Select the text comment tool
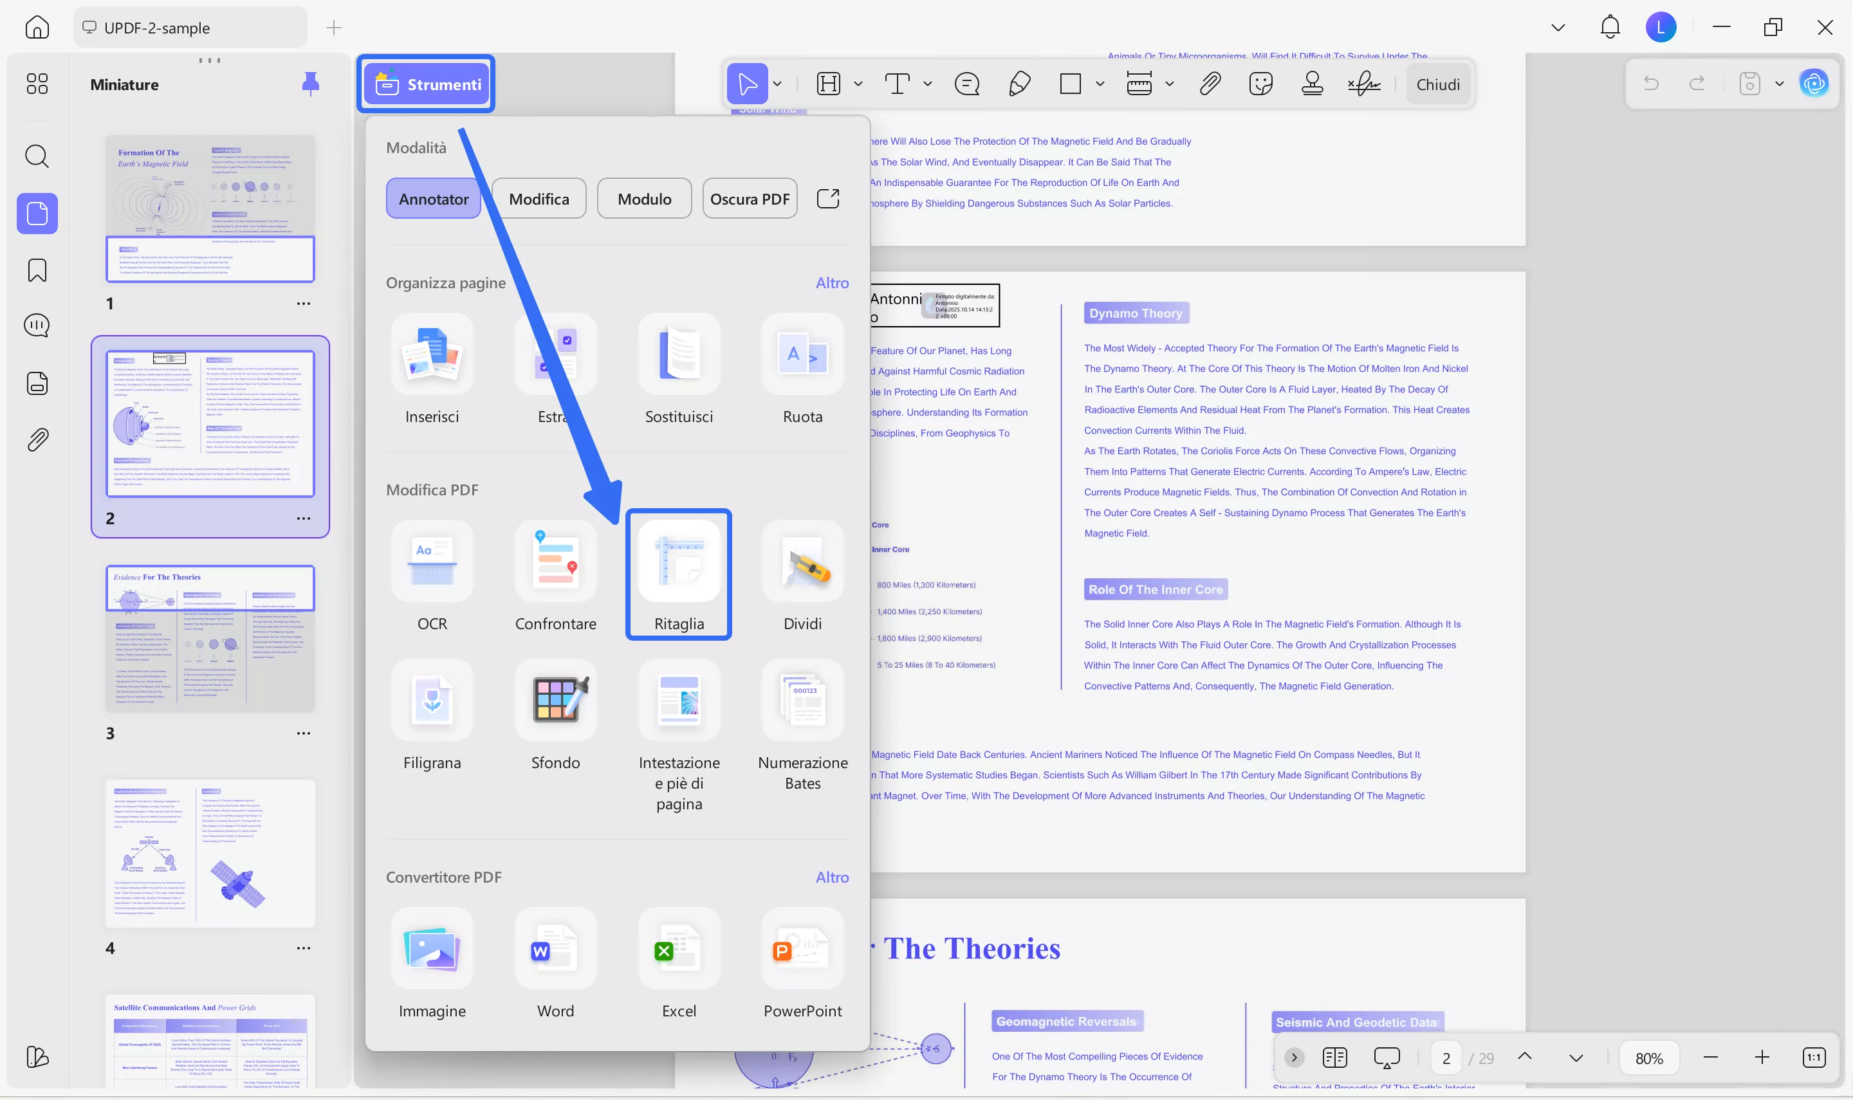The width and height of the screenshot is (1853, 1100). [x=897, y=83]
